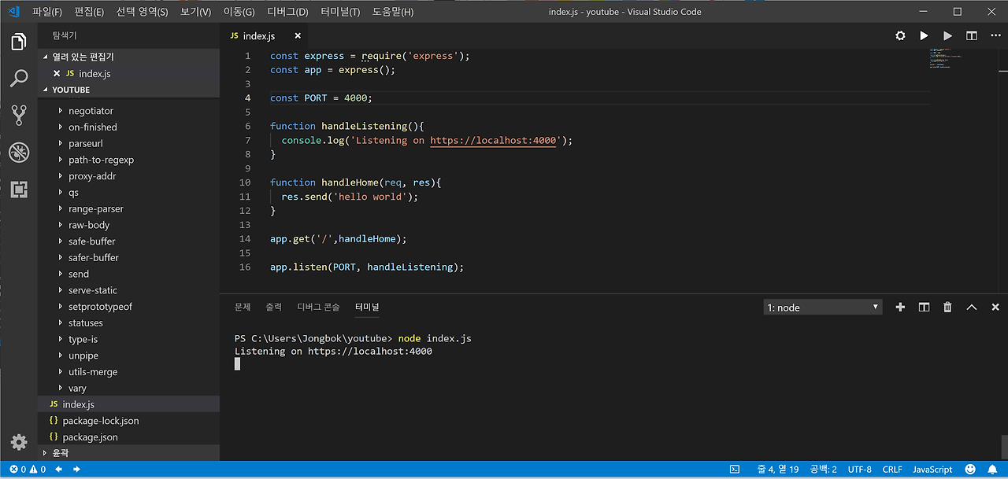Click the Manage gear icon
This screenshot has width=1008, height=479.
(19, 442)
